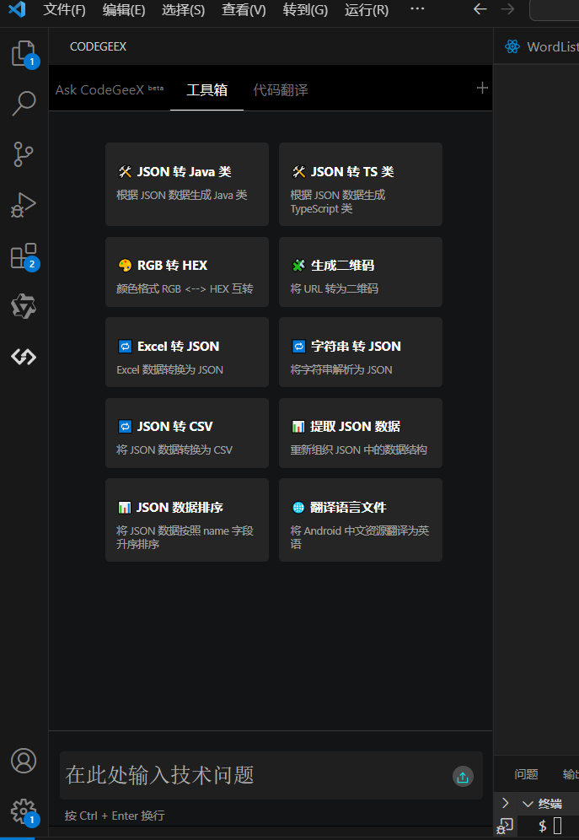Click plus icon to start new chat

click(482, 88)
